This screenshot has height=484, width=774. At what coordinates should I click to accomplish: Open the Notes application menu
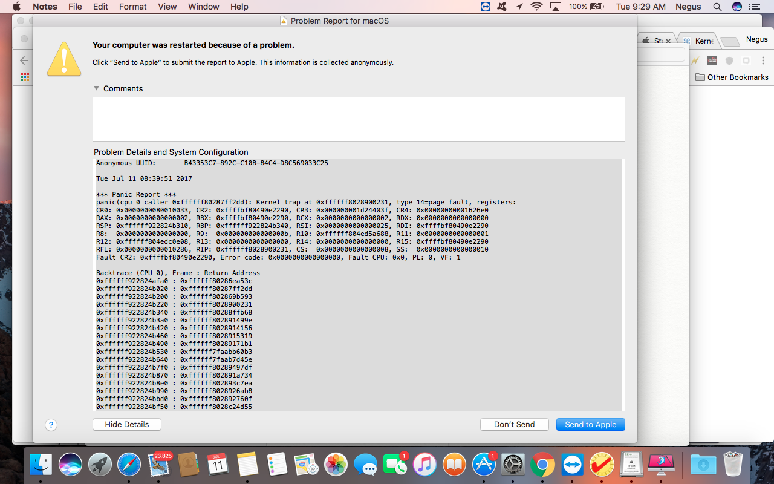(45, 7)
